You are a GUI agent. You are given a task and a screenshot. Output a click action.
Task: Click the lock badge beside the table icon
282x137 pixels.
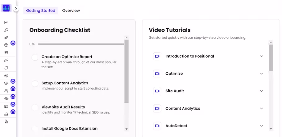tap(13, 104)
